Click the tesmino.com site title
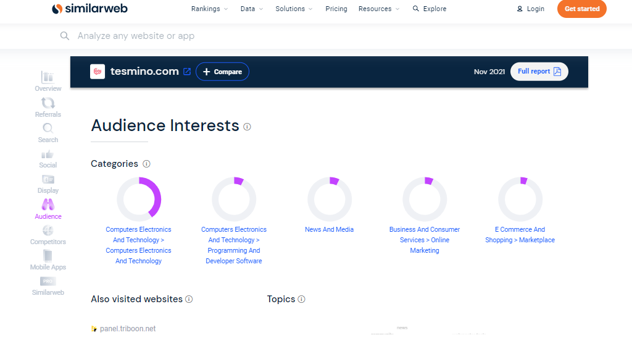 click(x=144, y=72)
